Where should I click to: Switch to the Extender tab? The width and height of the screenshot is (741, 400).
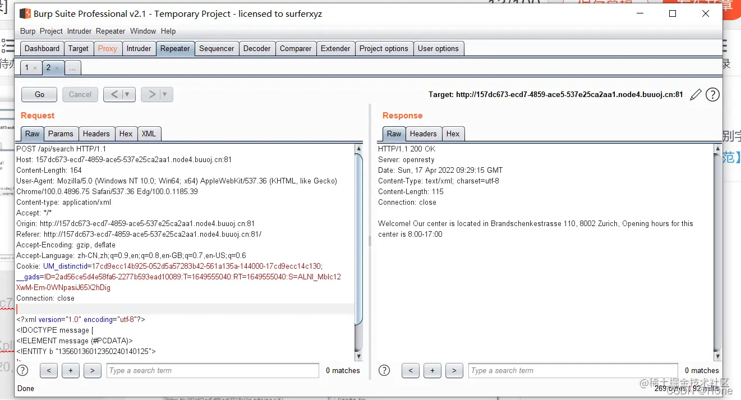(x=335, y=48)
